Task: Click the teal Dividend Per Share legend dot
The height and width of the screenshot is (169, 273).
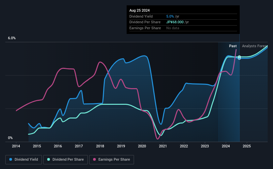Action: pos(49,160)
